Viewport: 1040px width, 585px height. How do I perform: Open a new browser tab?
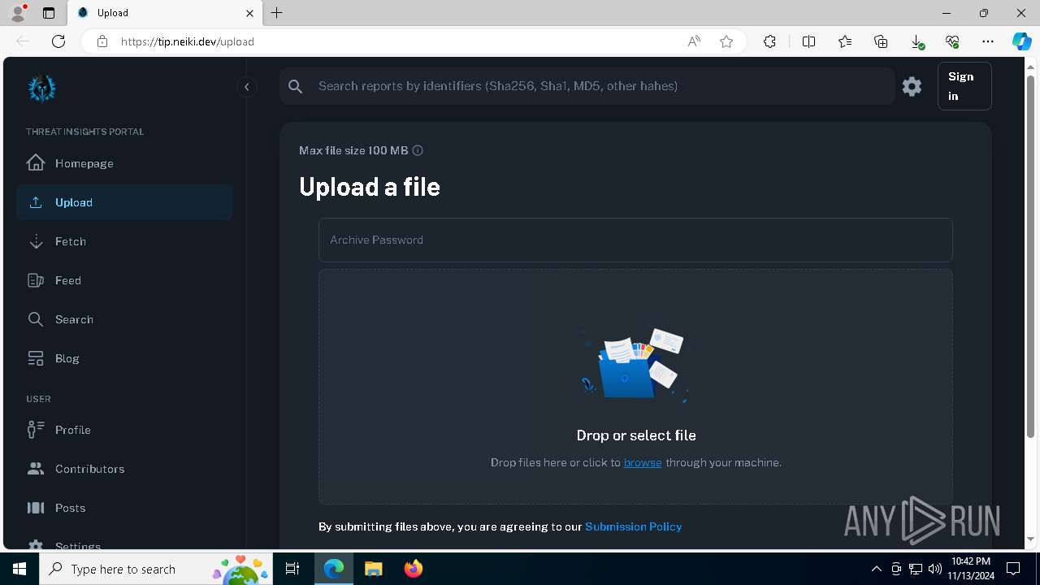(277, 13)
